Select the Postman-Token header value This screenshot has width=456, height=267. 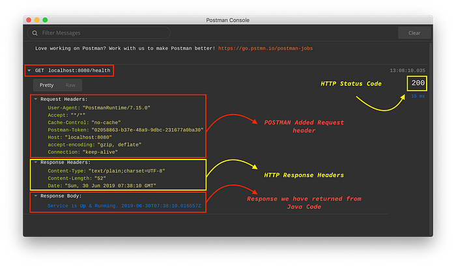[x=147, y=130]
